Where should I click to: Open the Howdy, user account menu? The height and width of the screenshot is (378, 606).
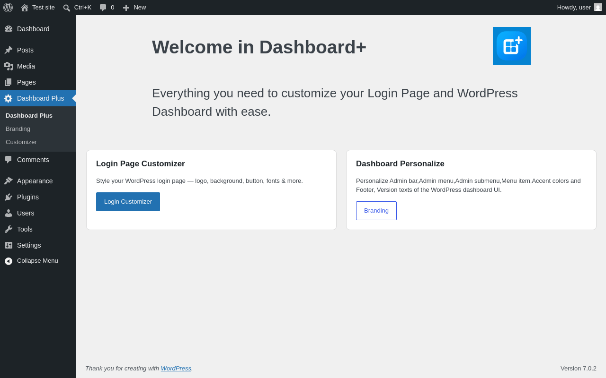(579, 8)
